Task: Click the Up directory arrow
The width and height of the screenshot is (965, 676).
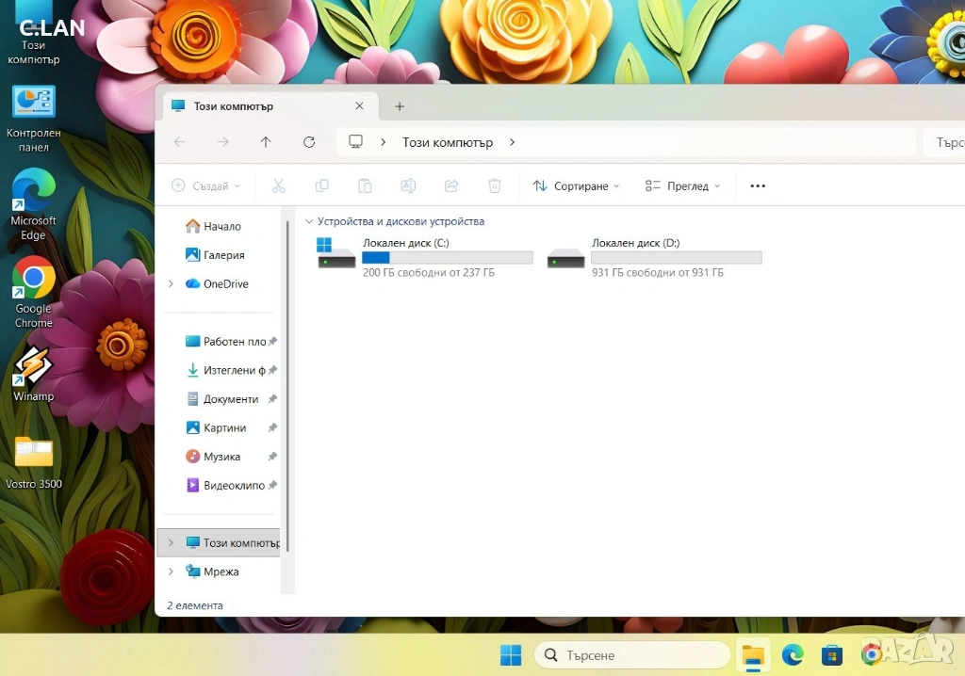Action: [x=266, y=142]
